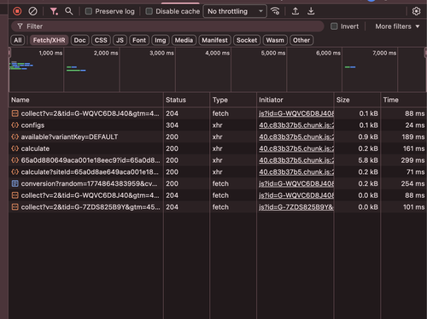This screenshot has width=427, height=319.
Task: Click the configs request type icon
Action: (x=15, y=125)
